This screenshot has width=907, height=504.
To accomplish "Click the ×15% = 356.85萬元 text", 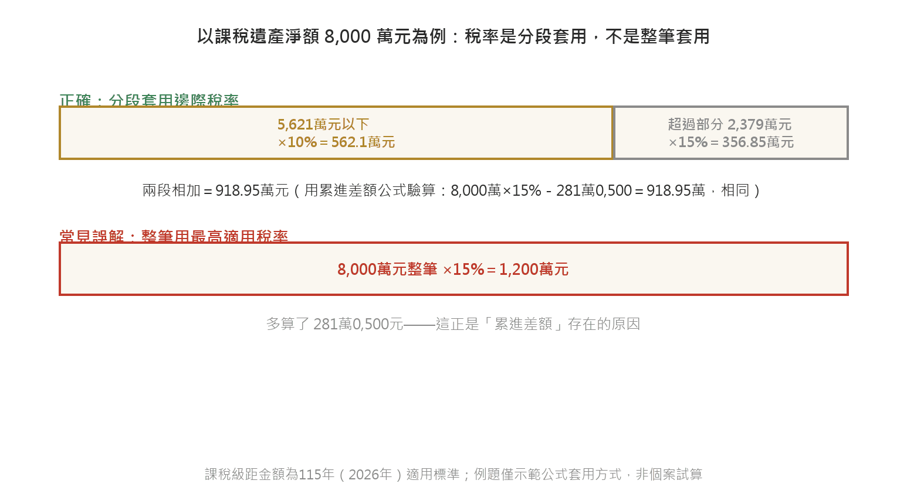I will click(x=731, y=142).
